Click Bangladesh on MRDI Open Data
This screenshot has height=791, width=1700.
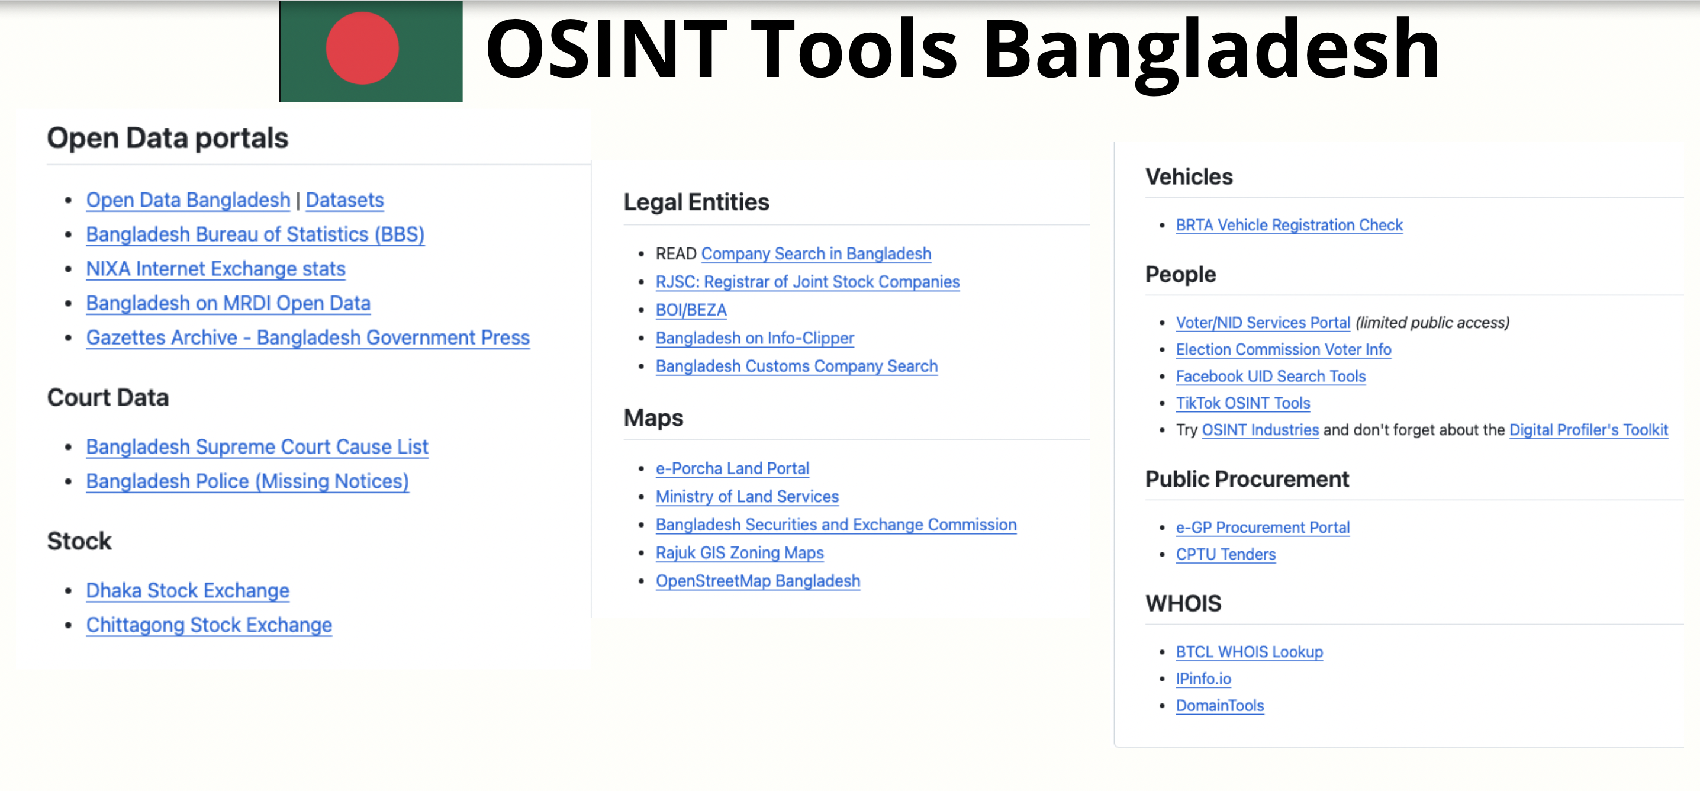tap(228, 303)
